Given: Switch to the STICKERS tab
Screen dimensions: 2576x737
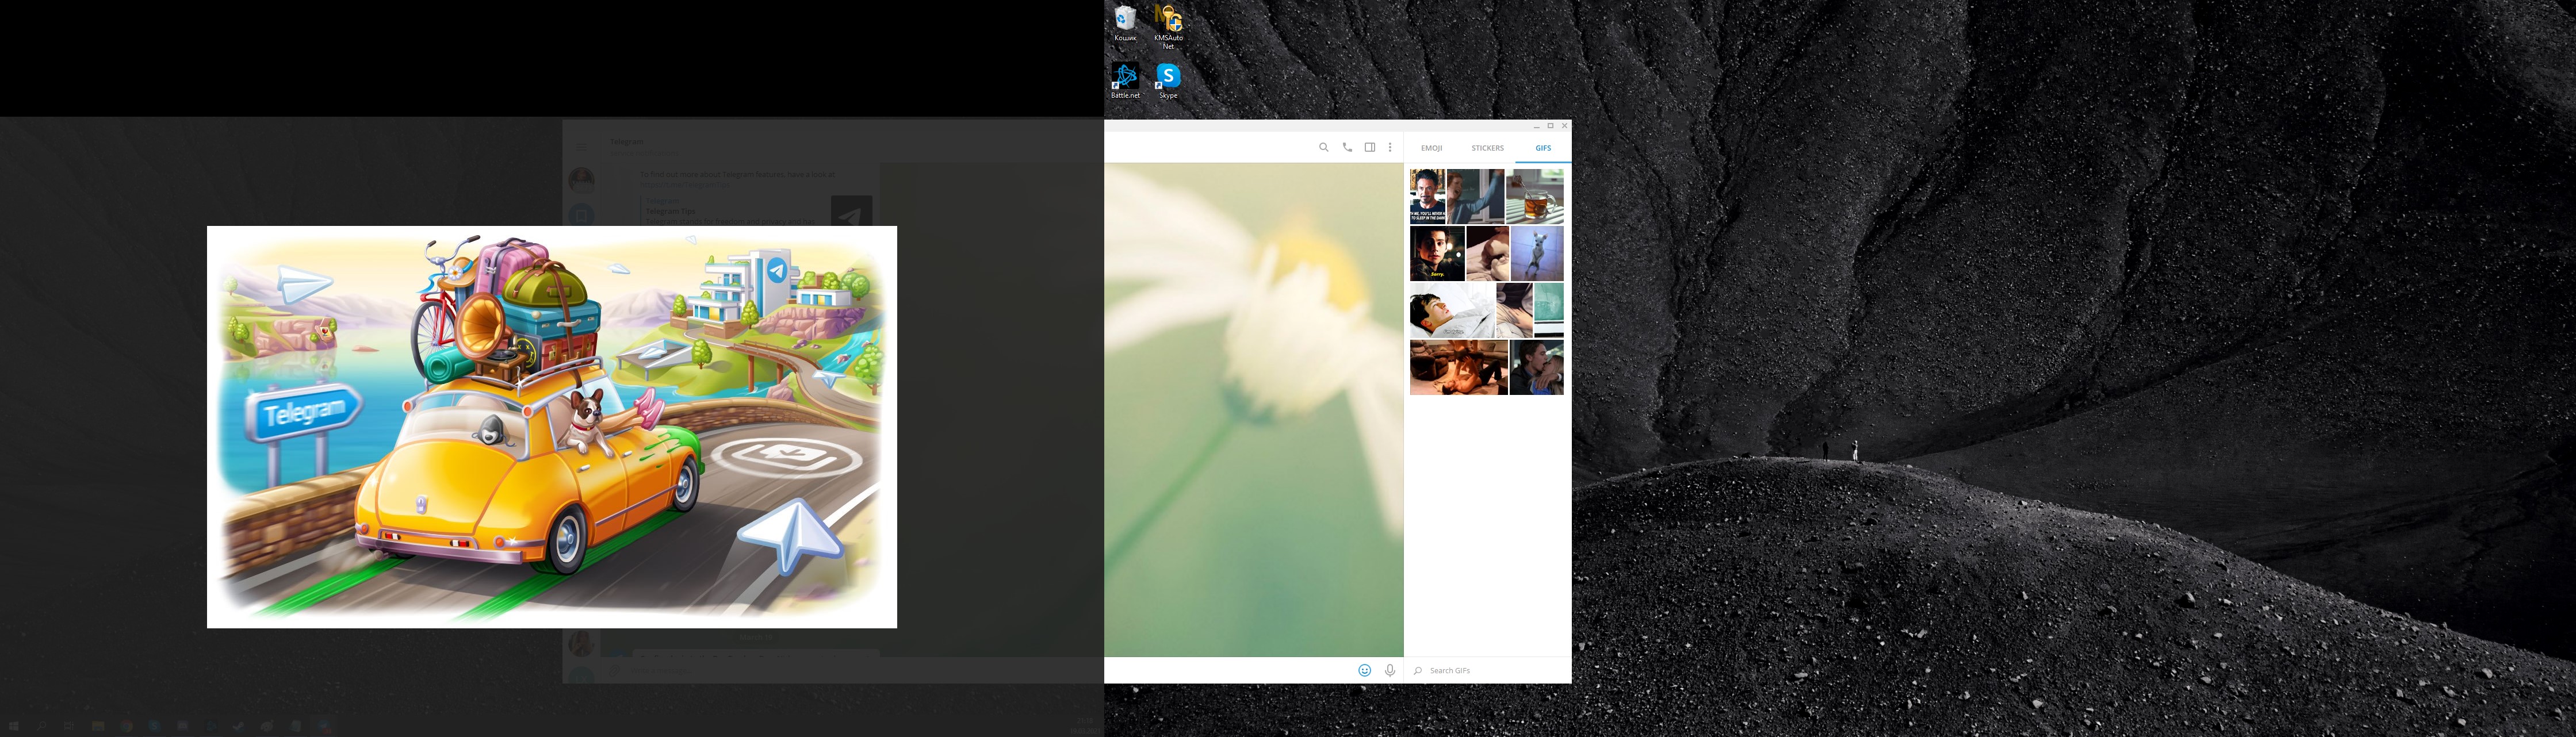Looking at the screenshot, I should pos(1487,148).
